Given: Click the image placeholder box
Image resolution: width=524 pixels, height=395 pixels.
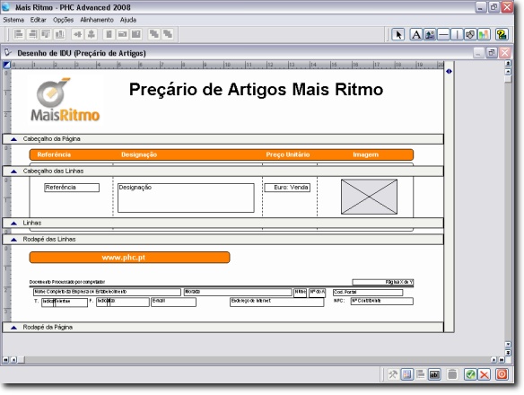Looking at the screenshot, I should (369, 197).
